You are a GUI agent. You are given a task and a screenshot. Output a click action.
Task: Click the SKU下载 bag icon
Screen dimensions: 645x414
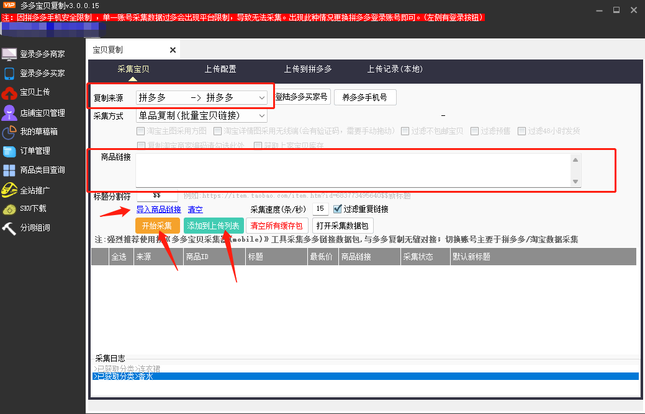(x=9, y=209)
